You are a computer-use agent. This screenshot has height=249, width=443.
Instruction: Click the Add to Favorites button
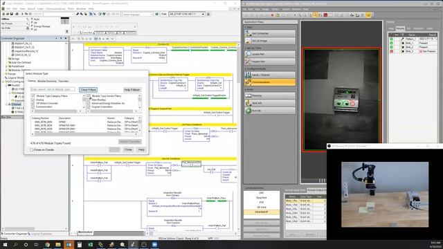pos(130,141)
